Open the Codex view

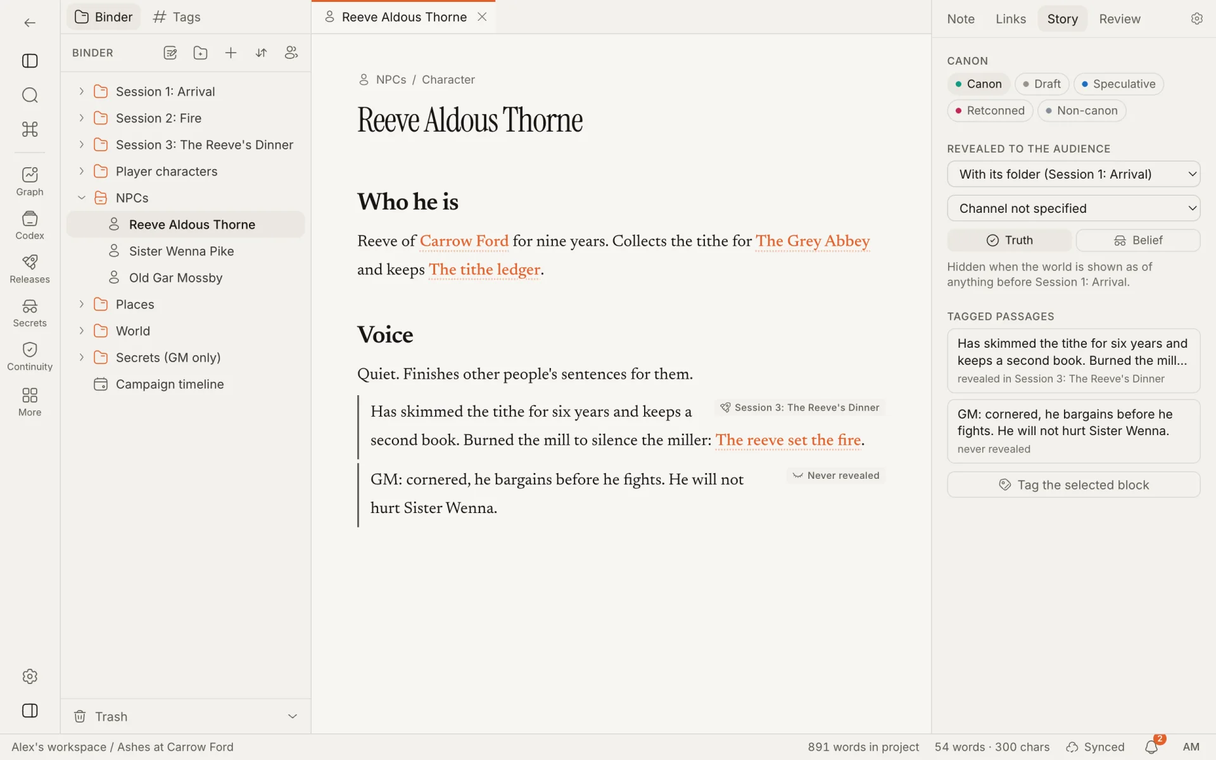[30, 225]
